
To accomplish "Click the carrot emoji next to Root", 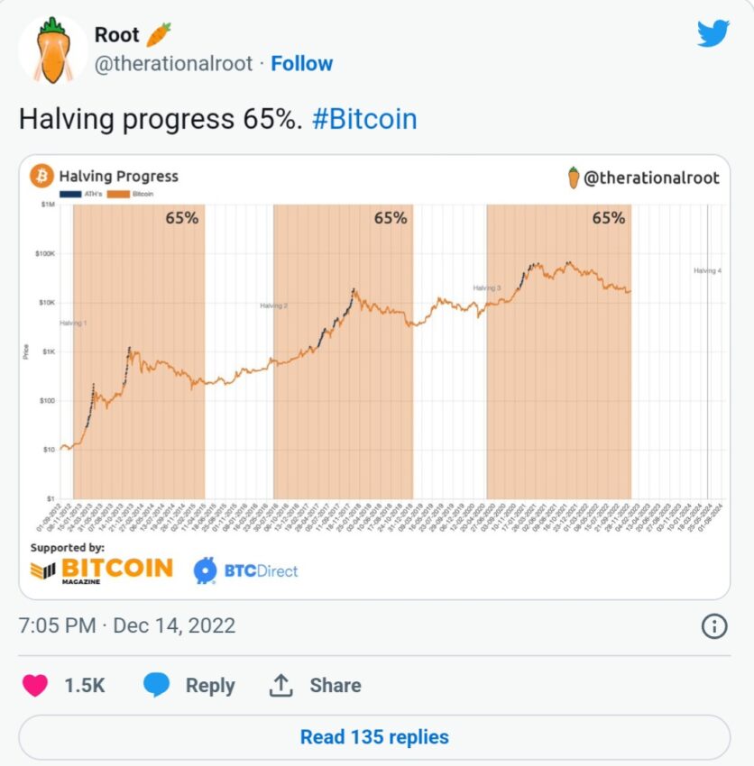I will pos(159,34).
